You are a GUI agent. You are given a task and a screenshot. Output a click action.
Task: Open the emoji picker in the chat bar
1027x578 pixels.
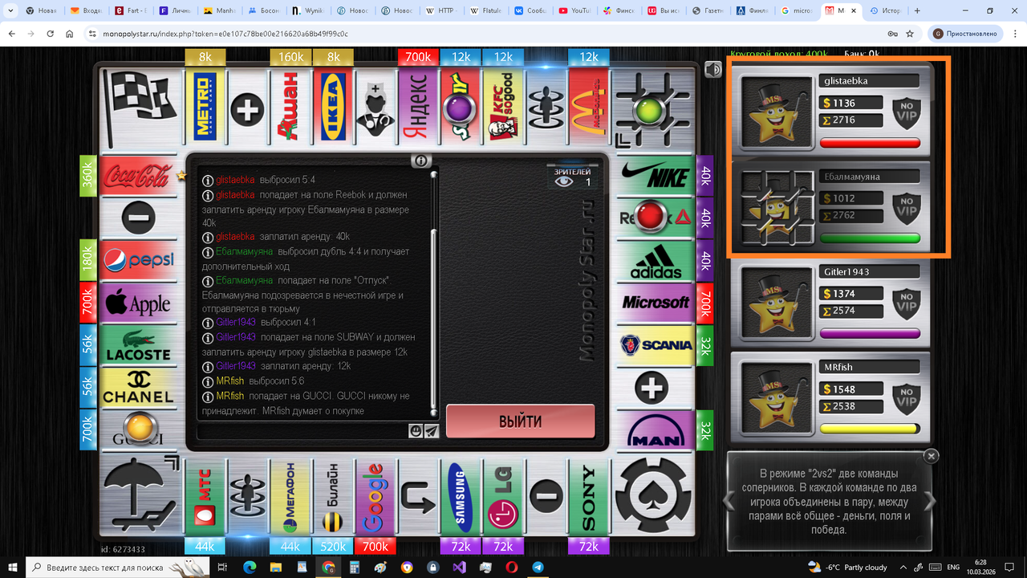(x=416, y=431)
